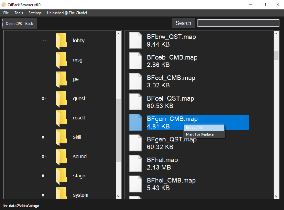This screenshot has height=210, width=284.
Task: Click the BFhel.map file icon
Action: pyautogui.click(x=135, y=163)
